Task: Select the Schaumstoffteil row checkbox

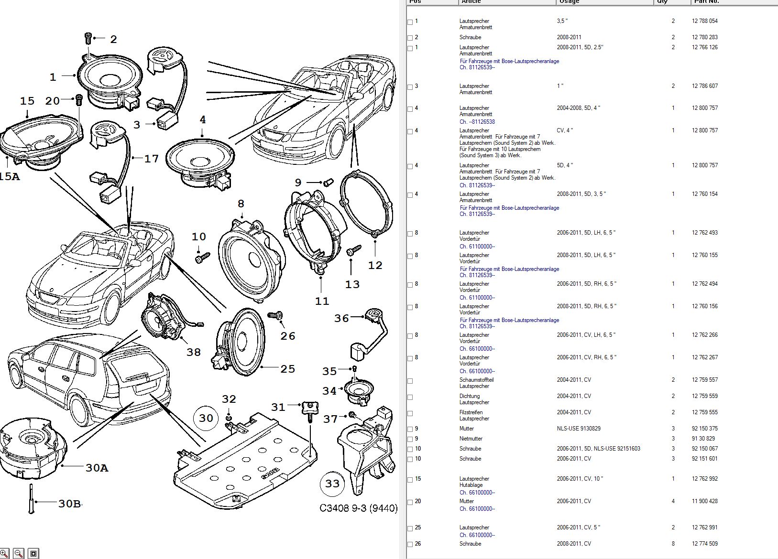Action: point(410,381)
